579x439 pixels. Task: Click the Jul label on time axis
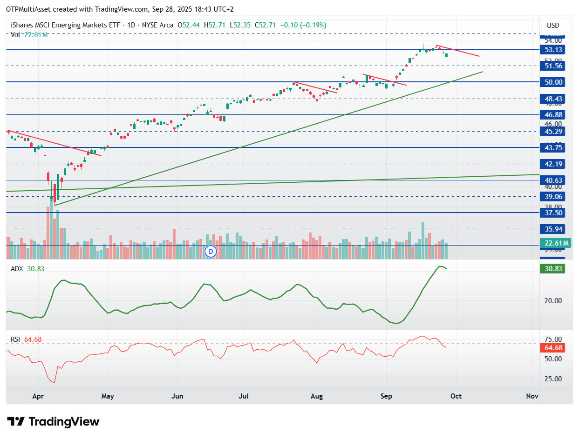point(244,396)
